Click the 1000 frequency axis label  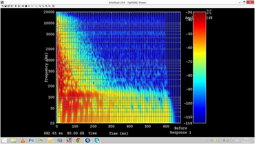coord(50,60)
